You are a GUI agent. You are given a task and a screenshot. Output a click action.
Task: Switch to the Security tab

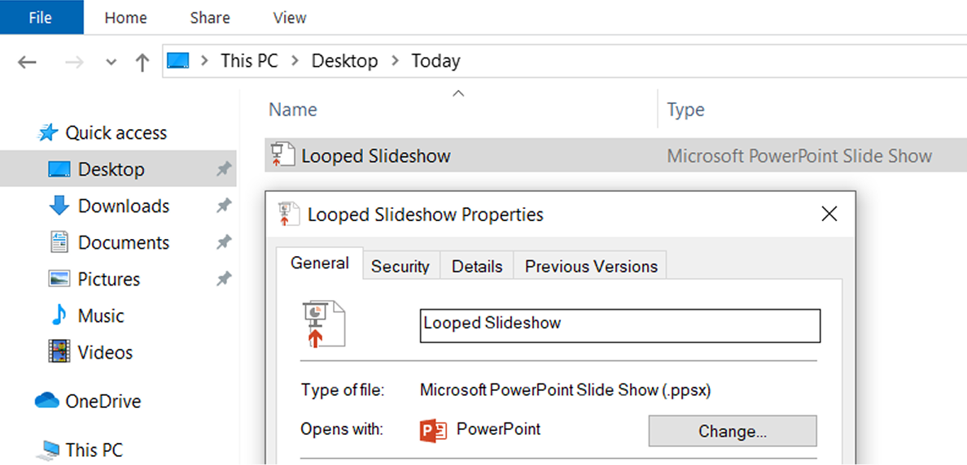[400, 266]
